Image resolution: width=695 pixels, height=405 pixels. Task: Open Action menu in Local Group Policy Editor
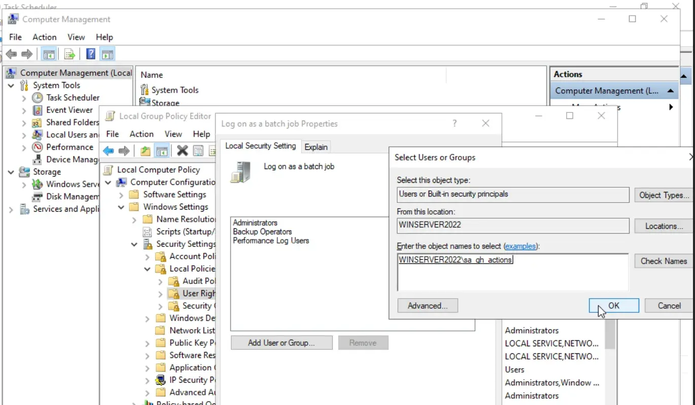142,134
